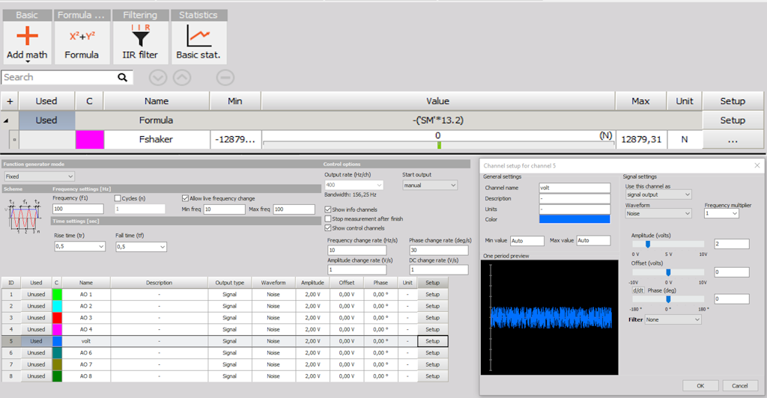Image resolution: width=767 pixels, height=398 pixels.
Task: Click the Add math plus icon
Action: click(x=27, y=37)
